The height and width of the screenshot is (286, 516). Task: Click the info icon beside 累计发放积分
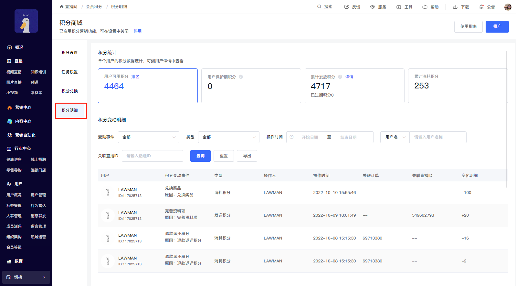[x=340, y=77]
